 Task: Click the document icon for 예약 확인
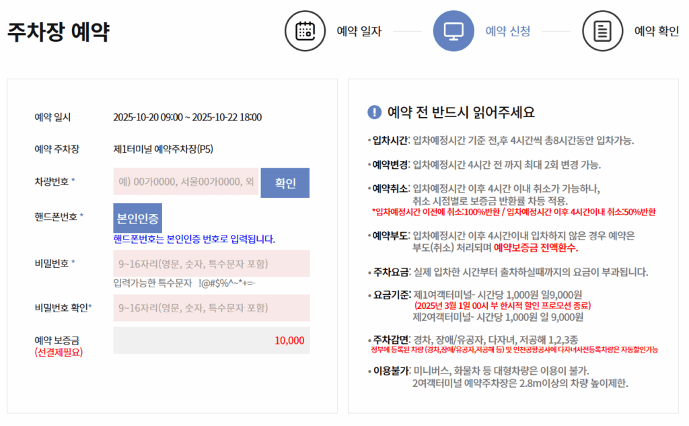(602, 31)
